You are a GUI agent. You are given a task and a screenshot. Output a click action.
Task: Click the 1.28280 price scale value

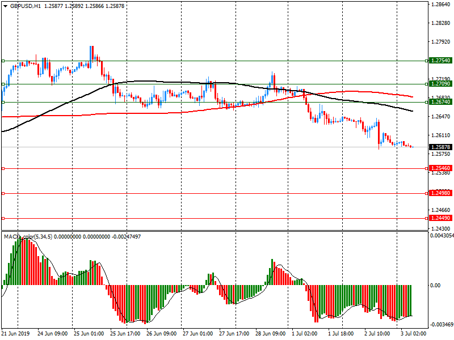coord(441,23)
